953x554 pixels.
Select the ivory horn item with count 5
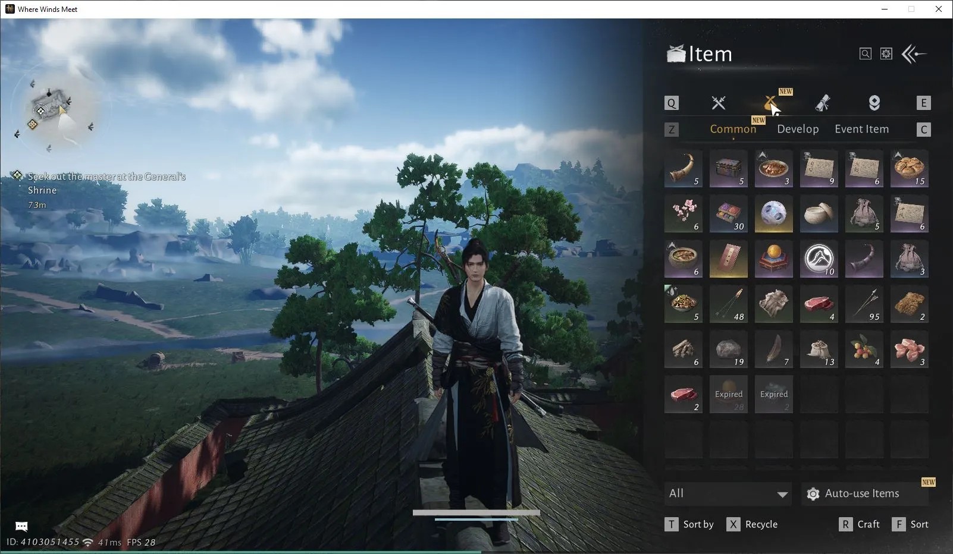pos(684,168)
